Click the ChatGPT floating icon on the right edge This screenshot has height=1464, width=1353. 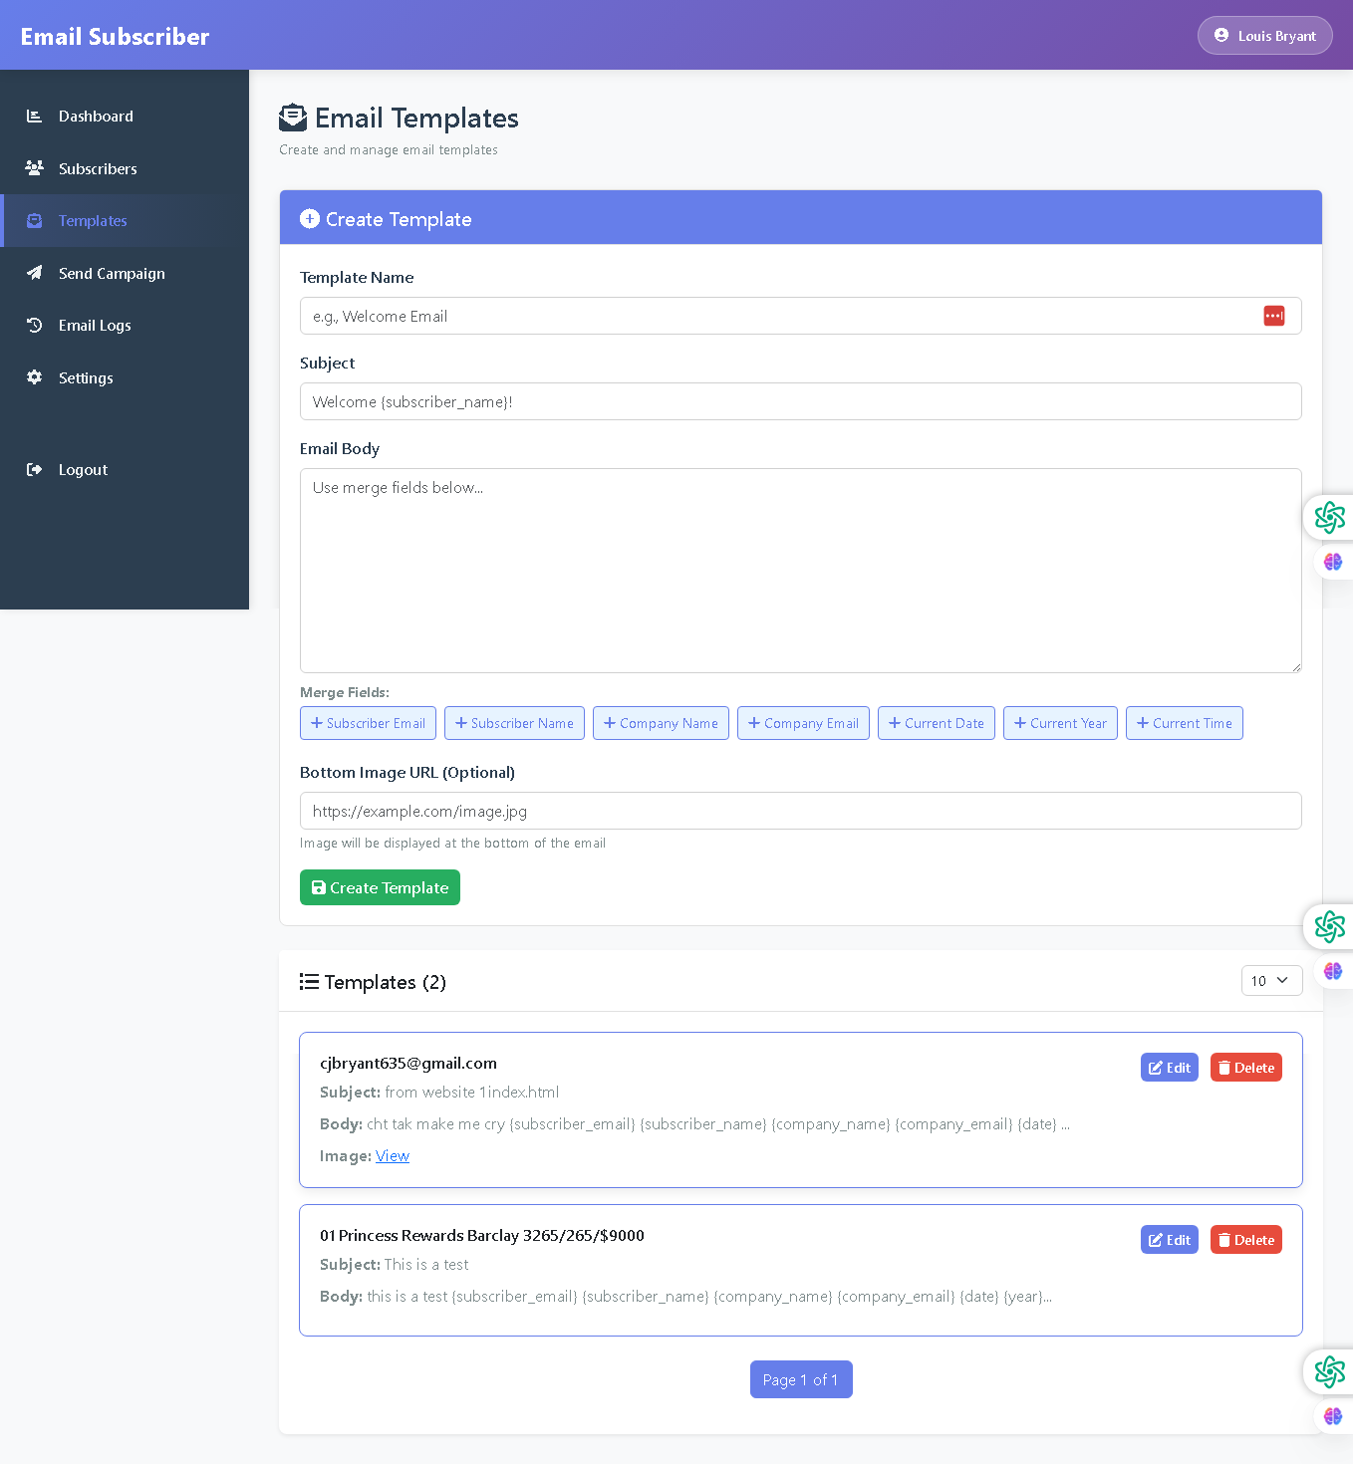pyautogui.click(x=1330, y=518)
